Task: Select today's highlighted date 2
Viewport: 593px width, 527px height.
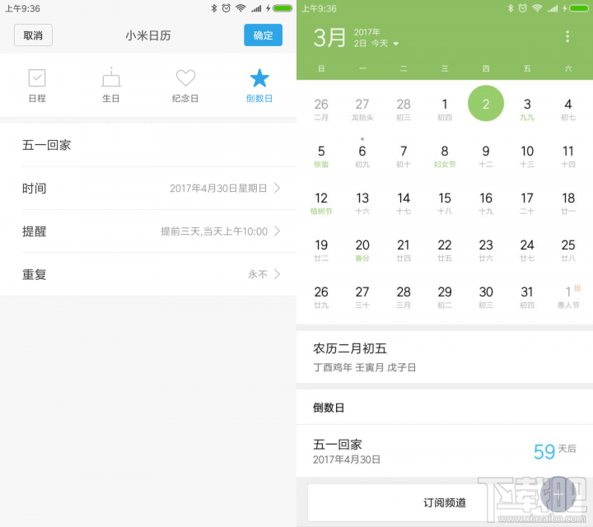Action: point(486,104)
